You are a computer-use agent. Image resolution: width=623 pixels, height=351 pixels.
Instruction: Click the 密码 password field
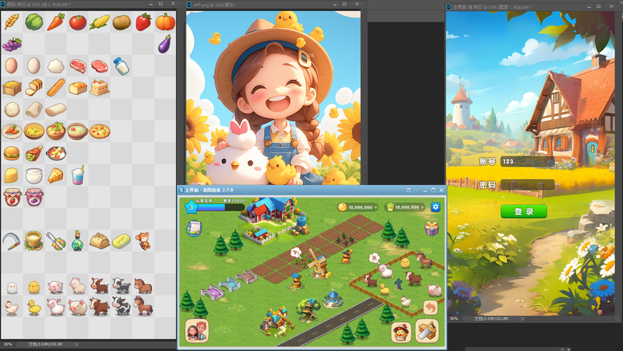point(527,184)
